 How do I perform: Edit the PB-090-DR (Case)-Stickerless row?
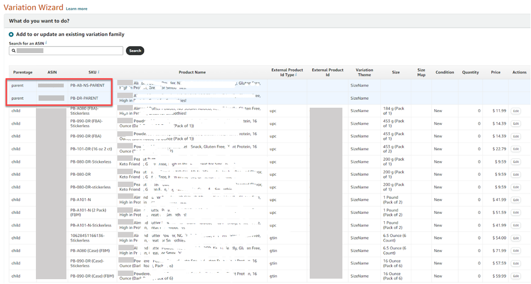[x=516, y=263]
